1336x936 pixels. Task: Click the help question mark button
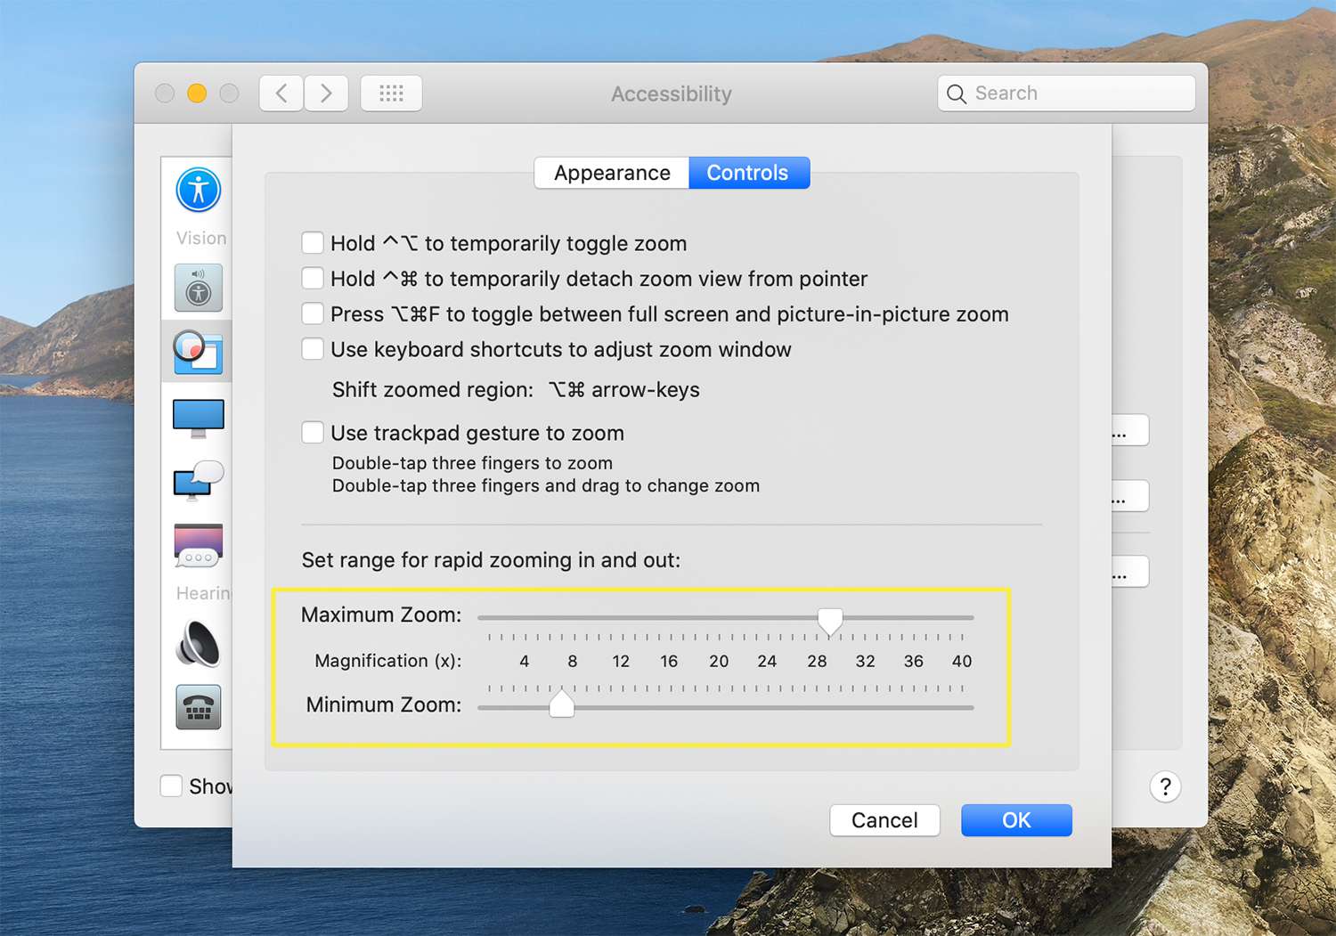point(1165,786)
